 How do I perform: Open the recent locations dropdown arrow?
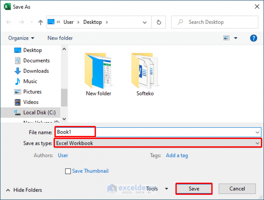[32, 22]
